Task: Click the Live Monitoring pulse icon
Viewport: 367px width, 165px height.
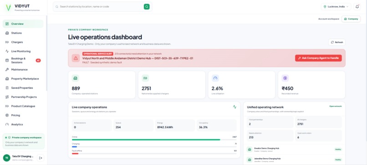Action: coord(7,51)
